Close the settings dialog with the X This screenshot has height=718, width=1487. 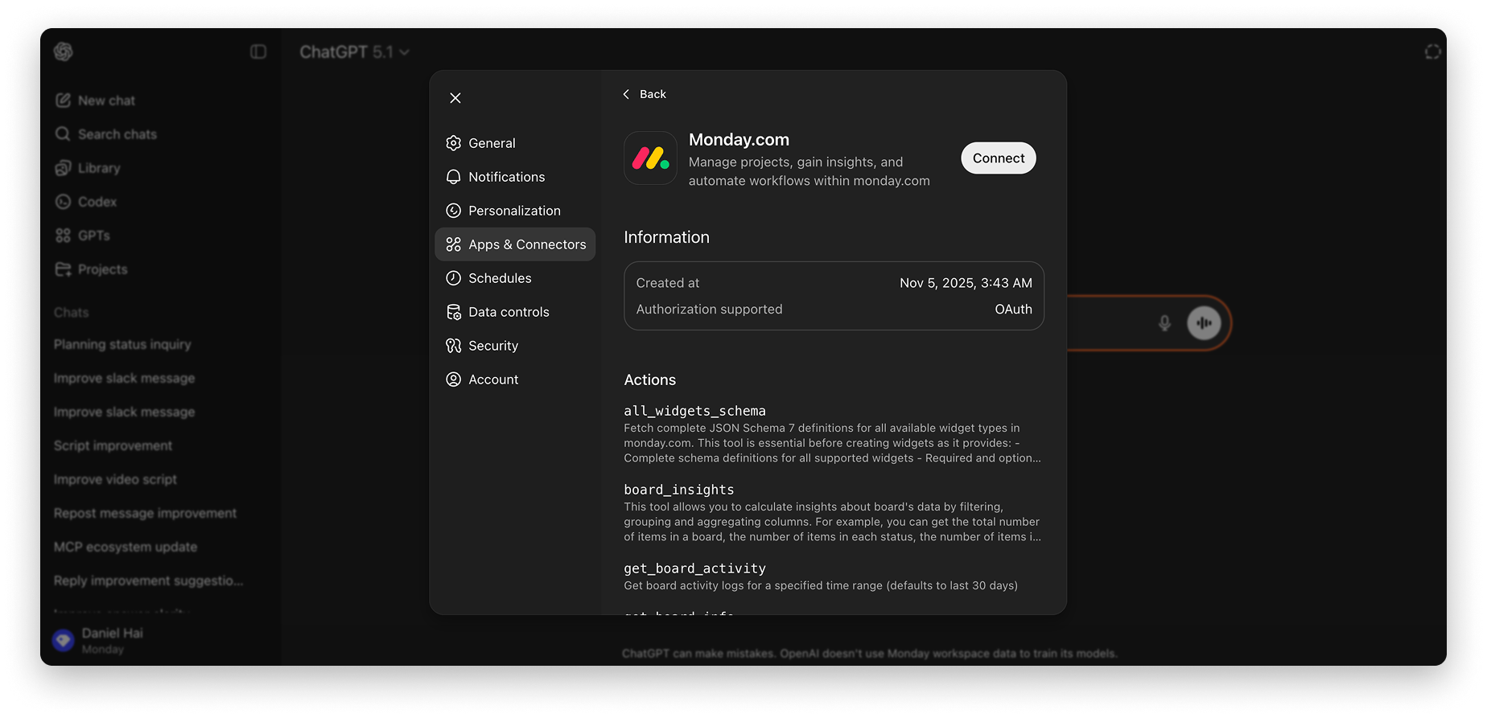455,98
